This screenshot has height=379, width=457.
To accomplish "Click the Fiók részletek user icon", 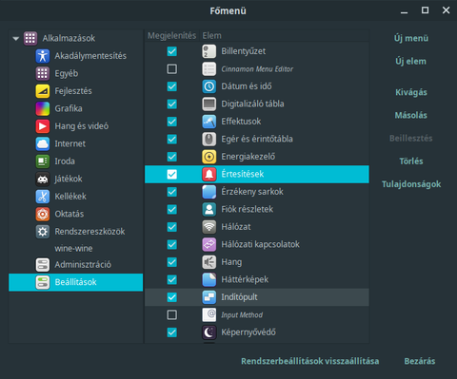I will (209, 209).
